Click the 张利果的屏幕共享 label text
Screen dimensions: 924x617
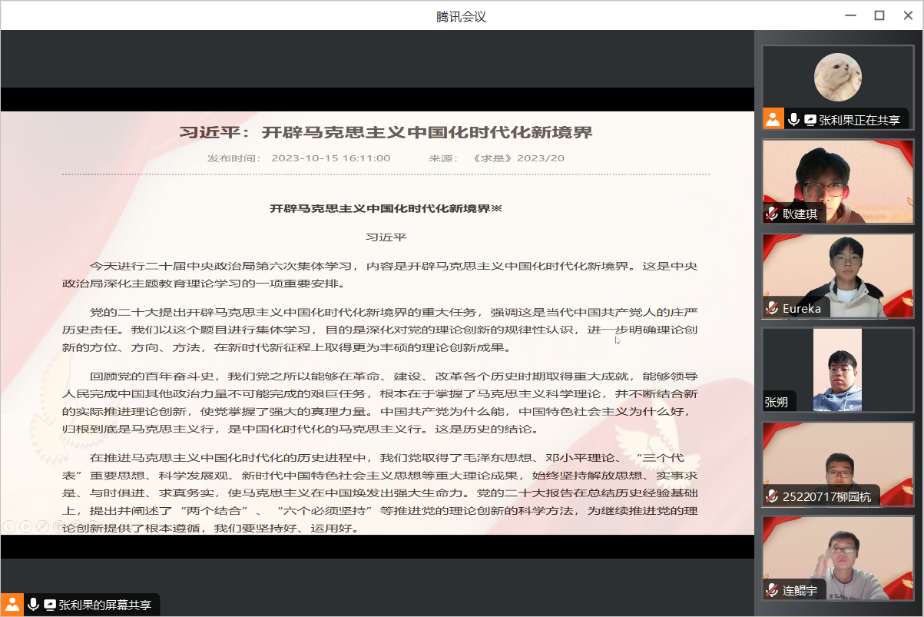[x=105, y=605]
